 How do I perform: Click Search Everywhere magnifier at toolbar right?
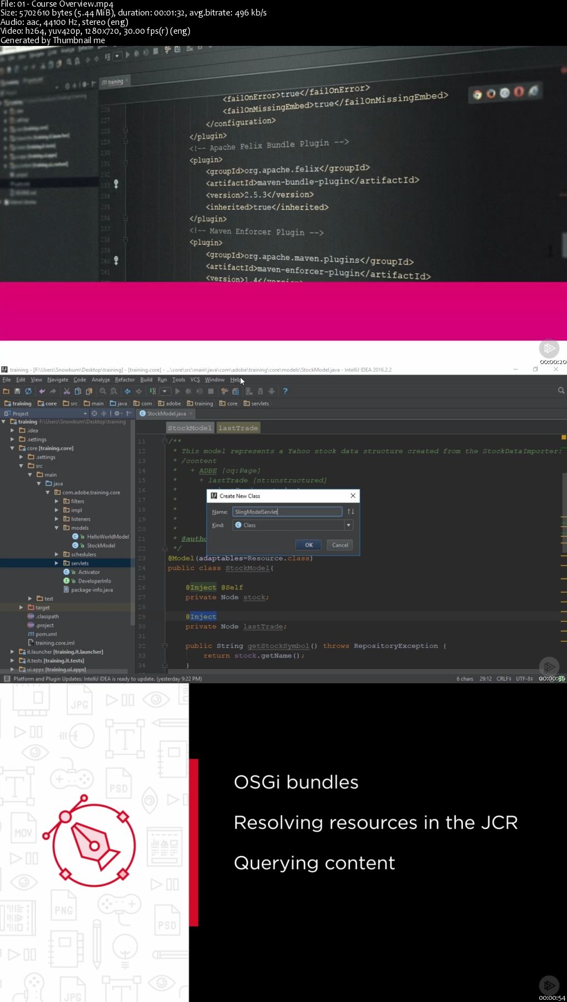[x=561, y=391]
